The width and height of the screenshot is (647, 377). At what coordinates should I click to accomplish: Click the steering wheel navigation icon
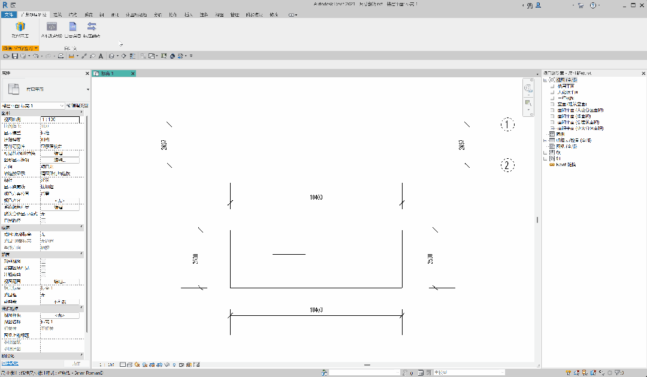tap(528, 88)
